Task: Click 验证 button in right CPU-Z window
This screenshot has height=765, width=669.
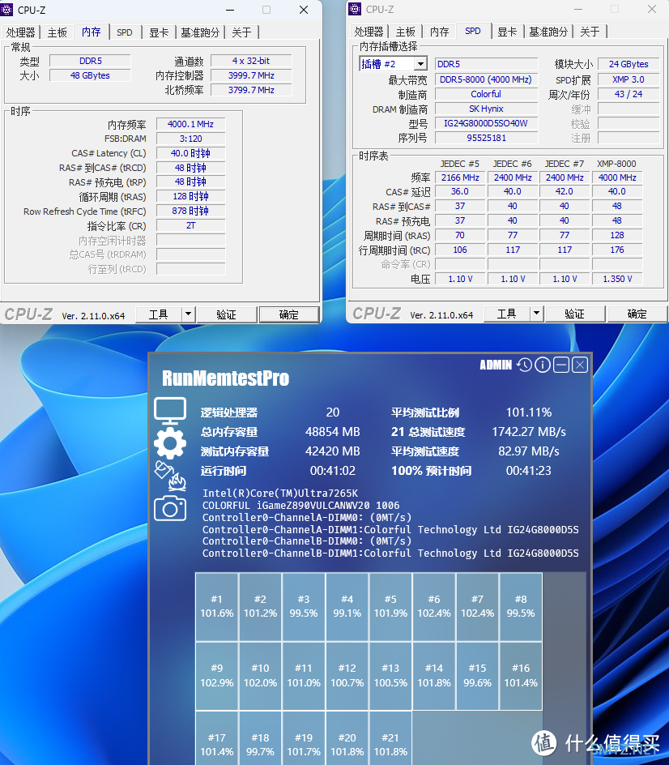Action: coord(574,314)
